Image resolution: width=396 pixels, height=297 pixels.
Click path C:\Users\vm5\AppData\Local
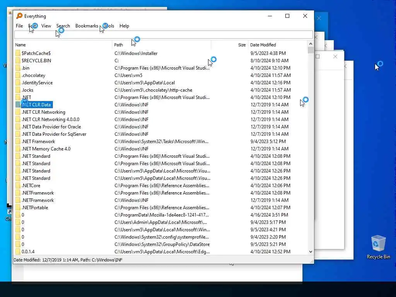click(145, 83)
